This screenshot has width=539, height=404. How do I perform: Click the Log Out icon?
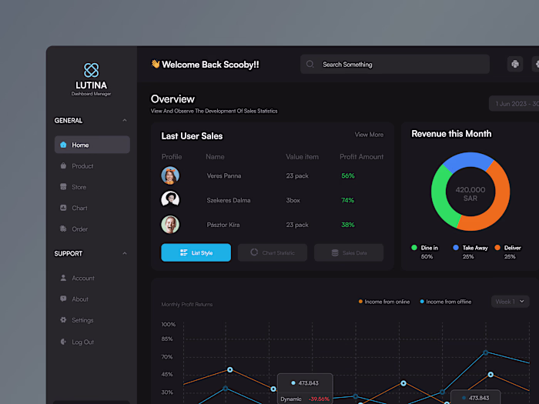tap(63, 342)
